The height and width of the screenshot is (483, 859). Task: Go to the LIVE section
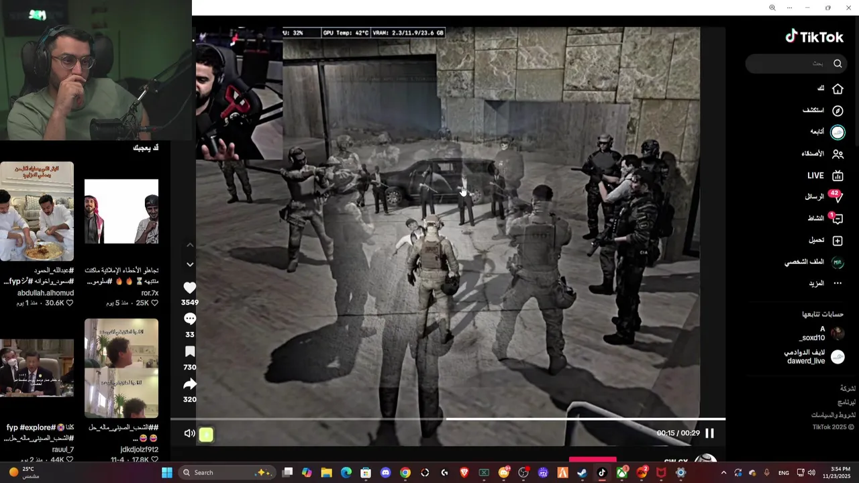pos(825,176)
